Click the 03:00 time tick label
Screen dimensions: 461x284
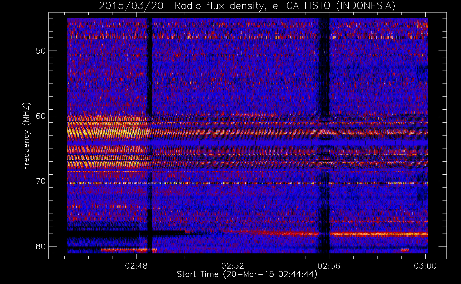pos(425,266)
